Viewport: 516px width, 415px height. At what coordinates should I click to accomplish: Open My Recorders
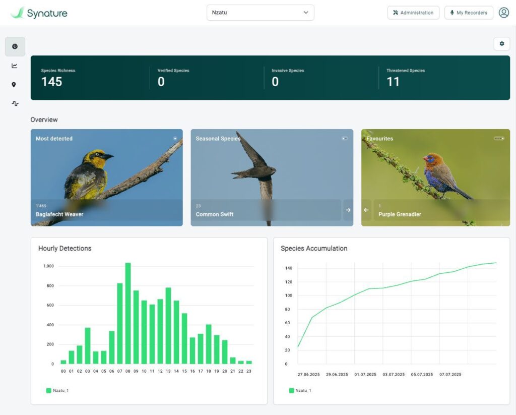[x=468, y=13]
